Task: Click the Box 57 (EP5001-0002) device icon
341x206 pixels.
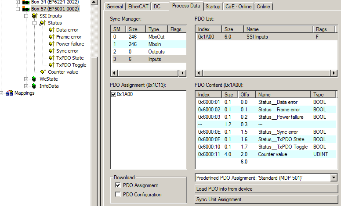Action: [x=26, y=9]
